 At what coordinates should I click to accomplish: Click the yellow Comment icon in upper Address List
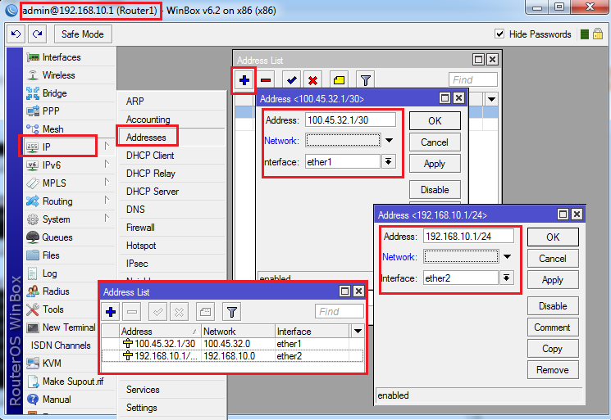tap(339, 80)
